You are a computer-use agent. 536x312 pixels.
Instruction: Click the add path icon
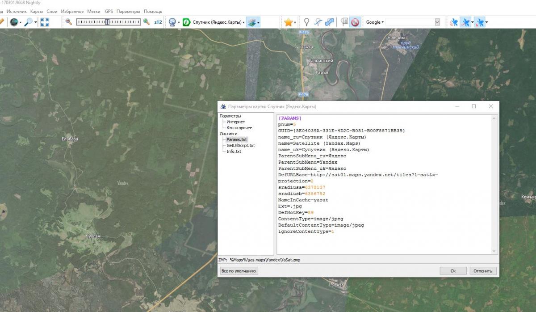click(318, 22)
